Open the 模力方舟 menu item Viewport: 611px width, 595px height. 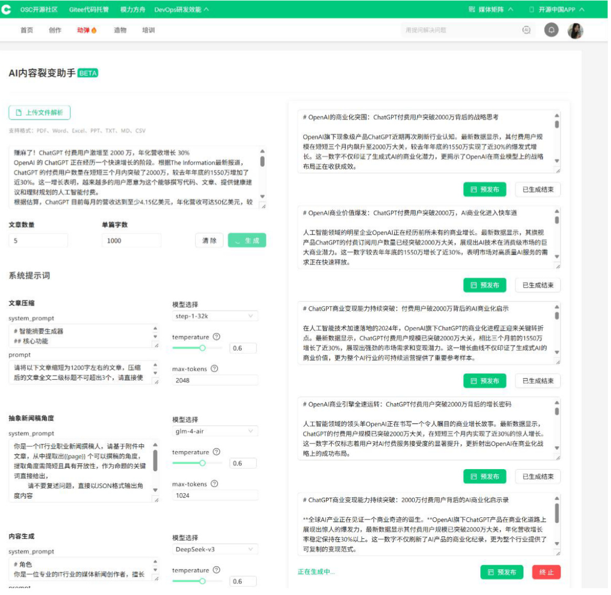[133, 9]
